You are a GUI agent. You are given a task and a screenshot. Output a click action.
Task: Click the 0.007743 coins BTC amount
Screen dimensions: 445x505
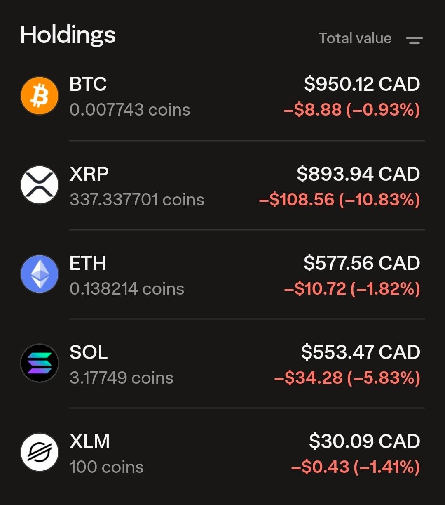click(130, 110)
